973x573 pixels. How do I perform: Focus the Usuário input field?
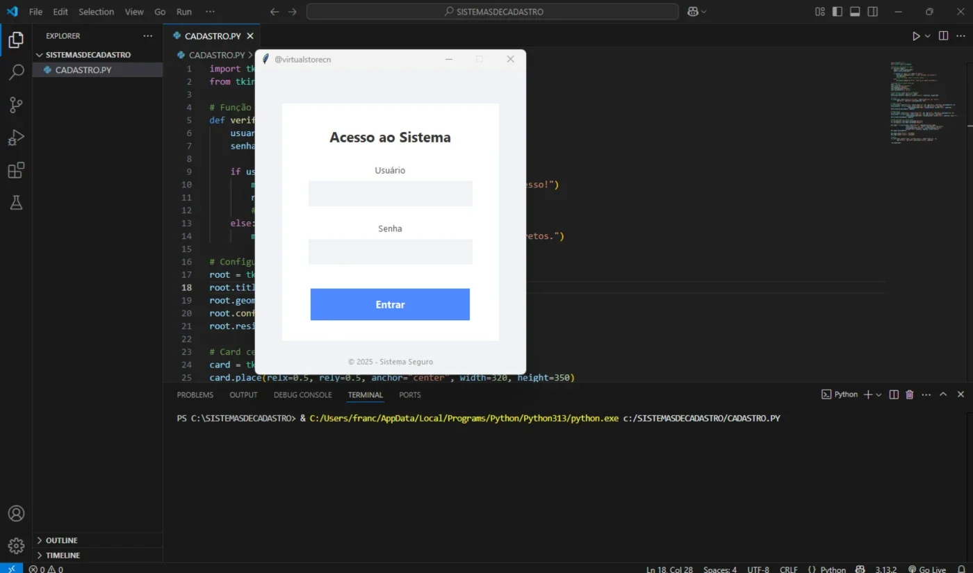(x=391, y=194)
